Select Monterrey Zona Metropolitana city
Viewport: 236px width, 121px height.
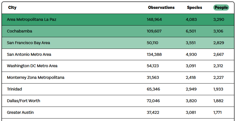(36, 77)
